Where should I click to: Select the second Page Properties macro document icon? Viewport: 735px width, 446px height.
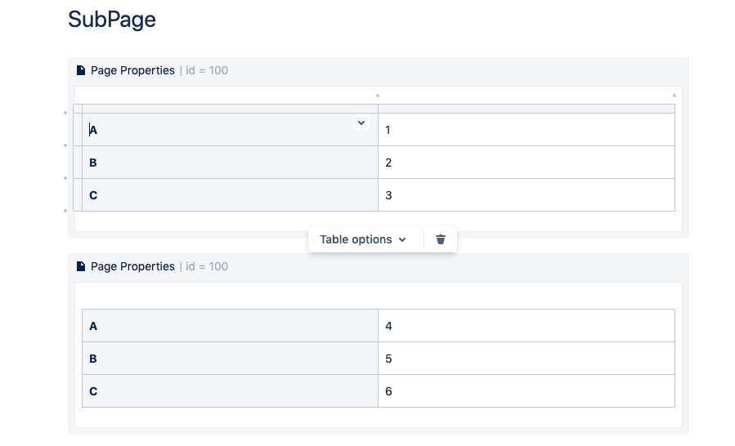(81, 266)
